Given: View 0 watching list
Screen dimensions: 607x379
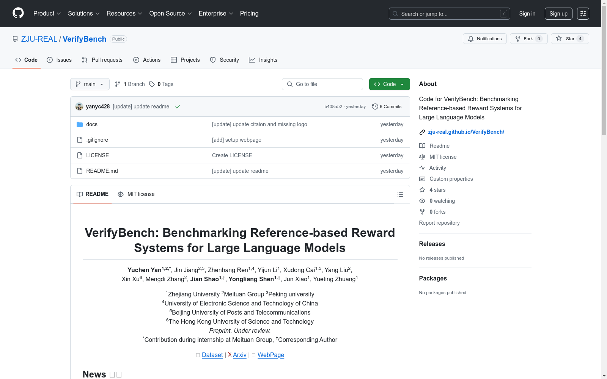Looking at the screenshot, I should pyautogui.click(x=437, y=201).
